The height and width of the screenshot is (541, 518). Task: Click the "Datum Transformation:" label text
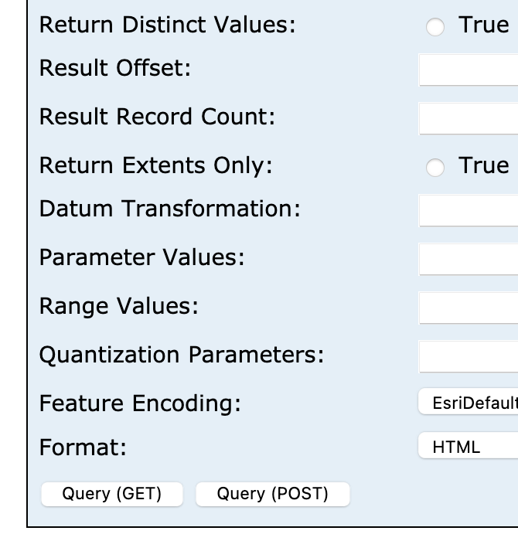[x=170, y=209]
